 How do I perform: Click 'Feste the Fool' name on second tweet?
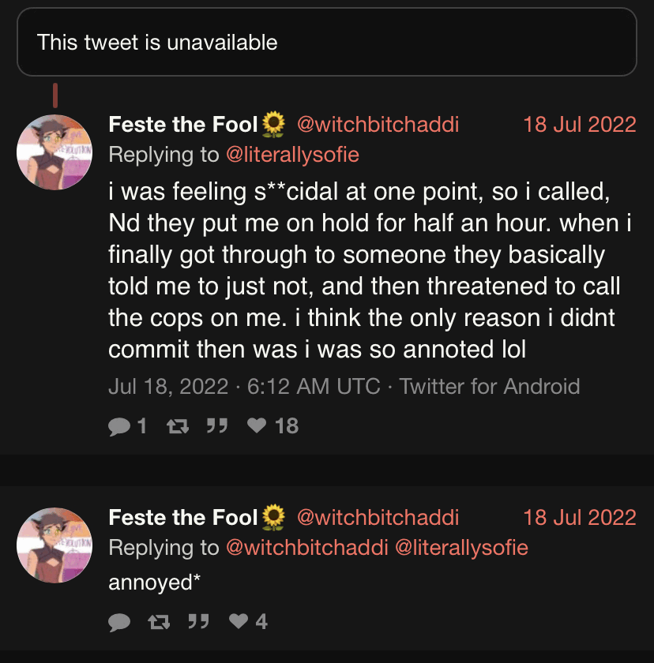pyautogui.click(x=183, y=518)
